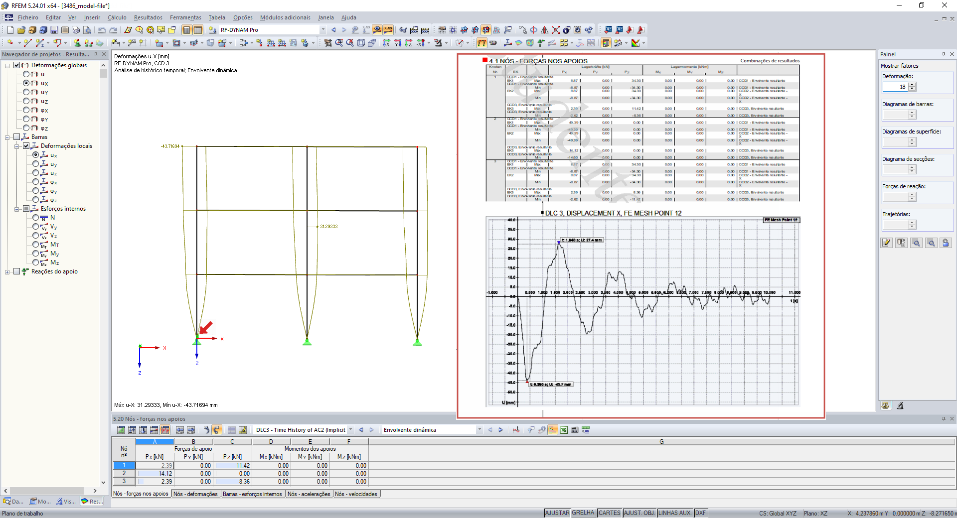
Task: Click the Open folder icon
Action: (21, 30)
